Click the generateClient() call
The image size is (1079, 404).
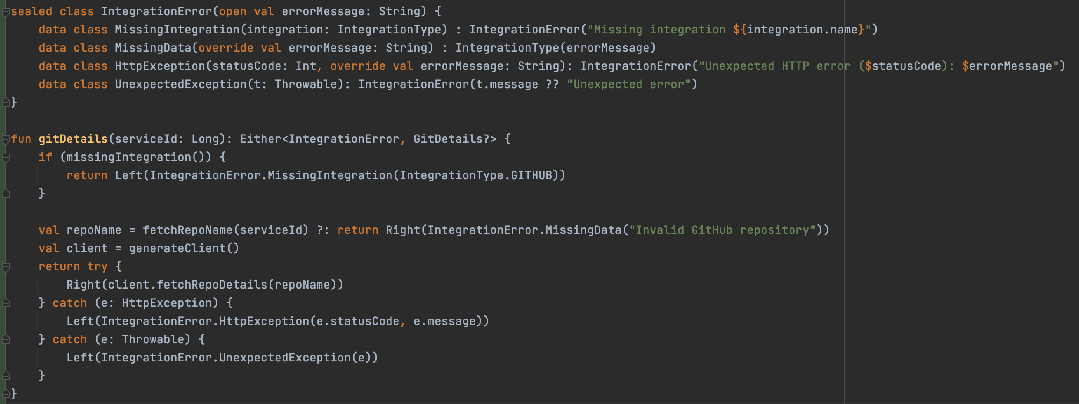[184, 248]
